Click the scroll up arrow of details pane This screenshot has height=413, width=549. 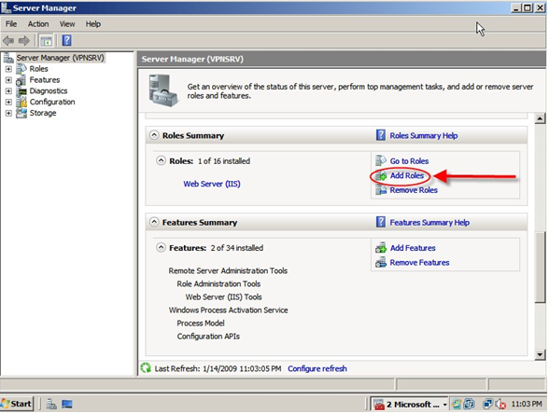point(540,119)
